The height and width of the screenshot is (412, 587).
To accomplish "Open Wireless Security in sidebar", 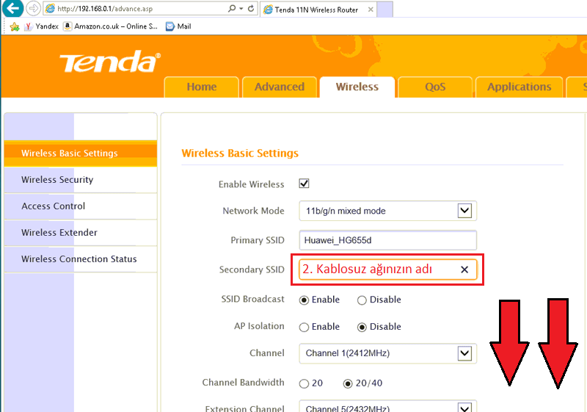I will [81, 180].
